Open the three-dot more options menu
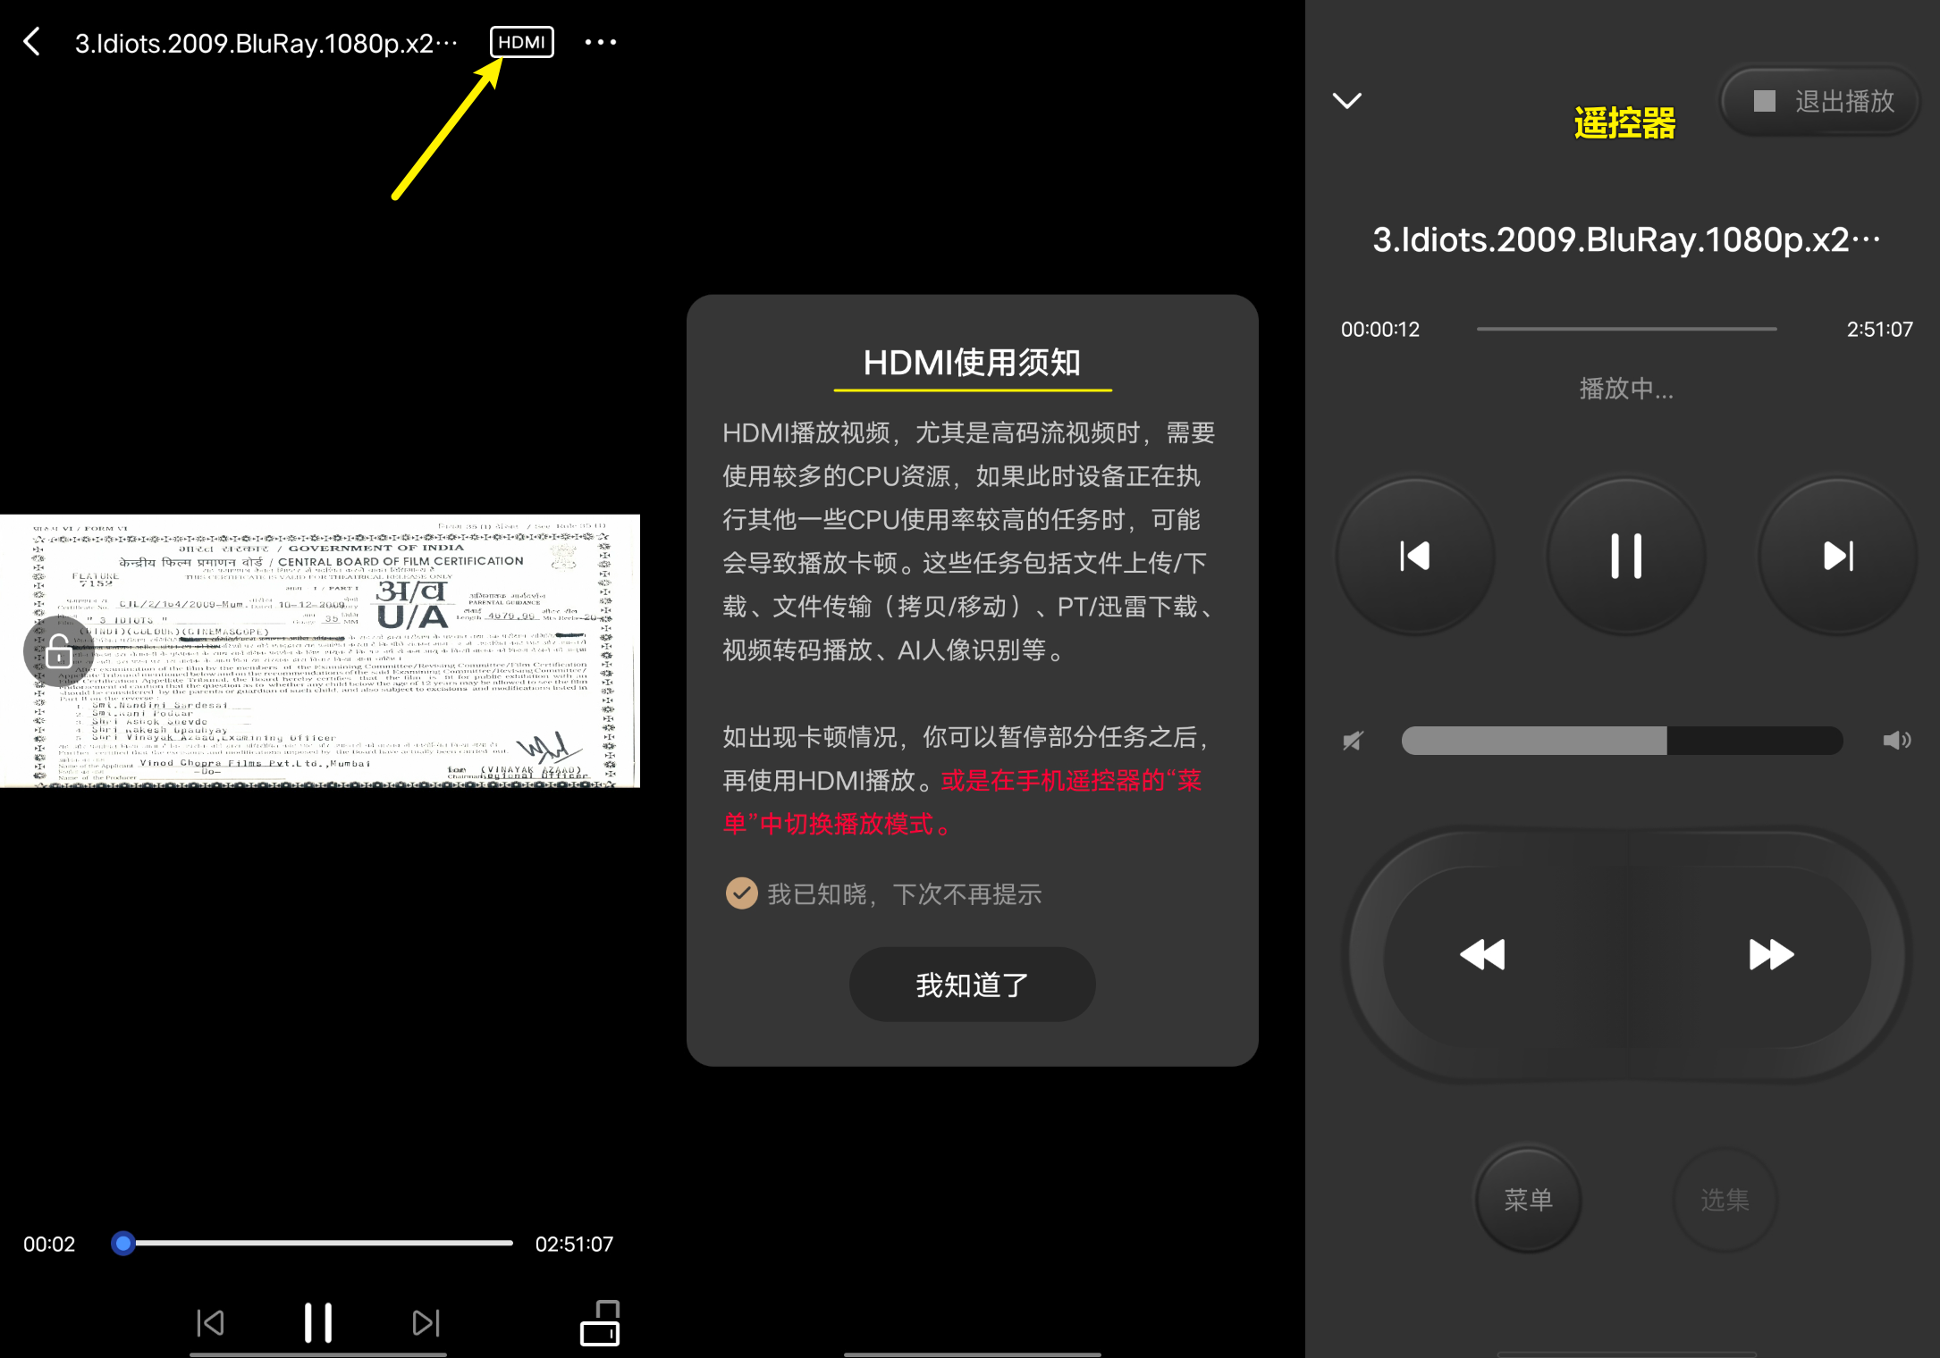This screenshot has height=1358, width=1940. pos(600,42)
